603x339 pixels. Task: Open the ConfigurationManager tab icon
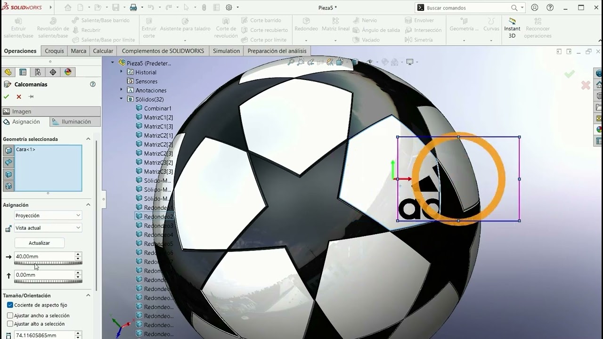tap(38, 72)
